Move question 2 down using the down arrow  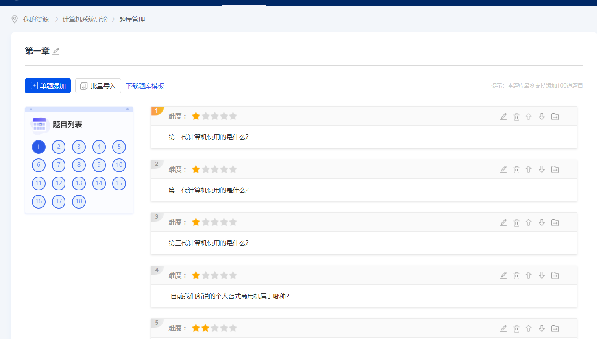pyautogui.click(x=542, y=169)
